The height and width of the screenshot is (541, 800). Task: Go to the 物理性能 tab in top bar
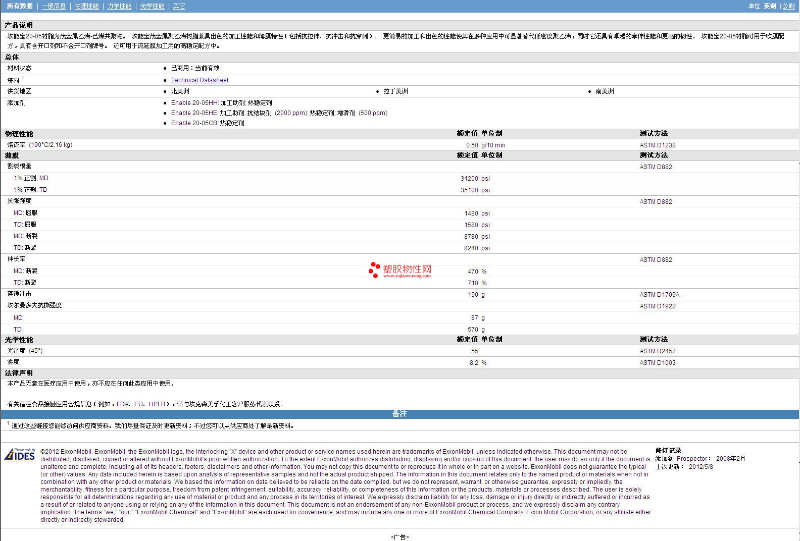86,6
